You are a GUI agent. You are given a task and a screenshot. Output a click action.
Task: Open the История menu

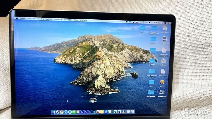tap(49, 19)
